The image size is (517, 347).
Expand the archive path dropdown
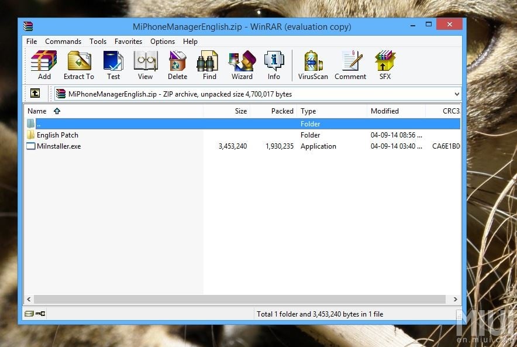click(457, 94)
